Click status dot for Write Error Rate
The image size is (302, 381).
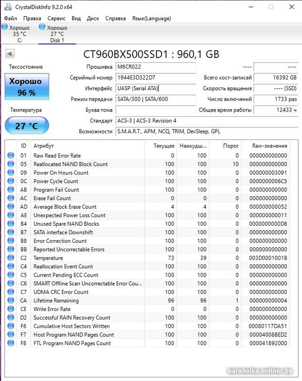(10, 309)
